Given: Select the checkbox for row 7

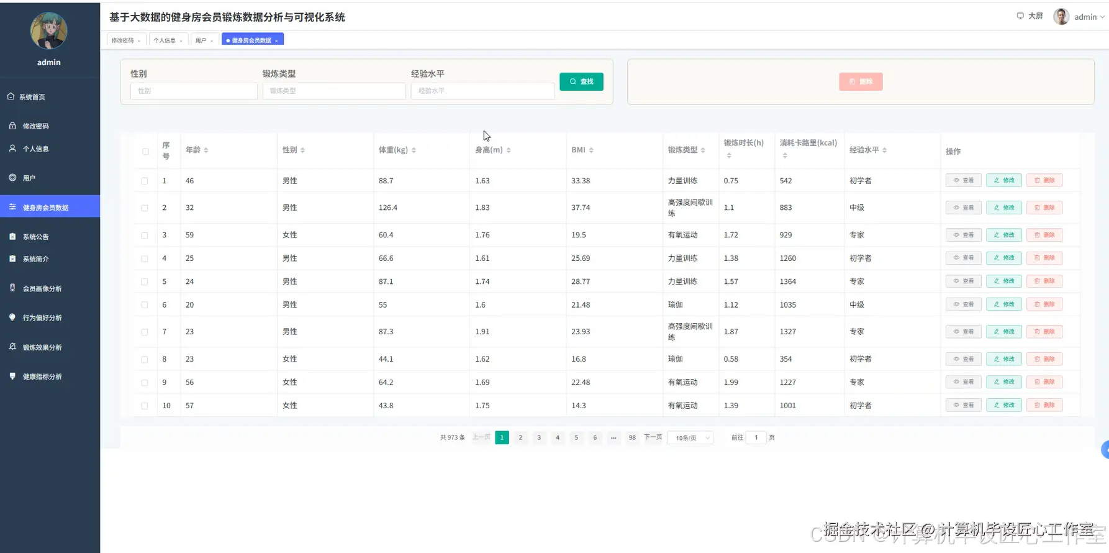Looking at the screenshot, I should tap(145, 332).
